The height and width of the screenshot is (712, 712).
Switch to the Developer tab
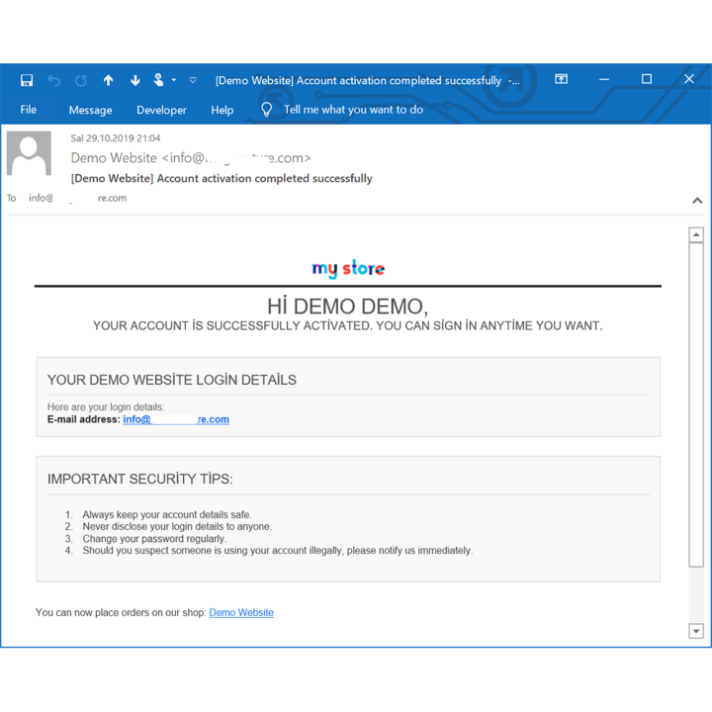click(x=161, y=110)
